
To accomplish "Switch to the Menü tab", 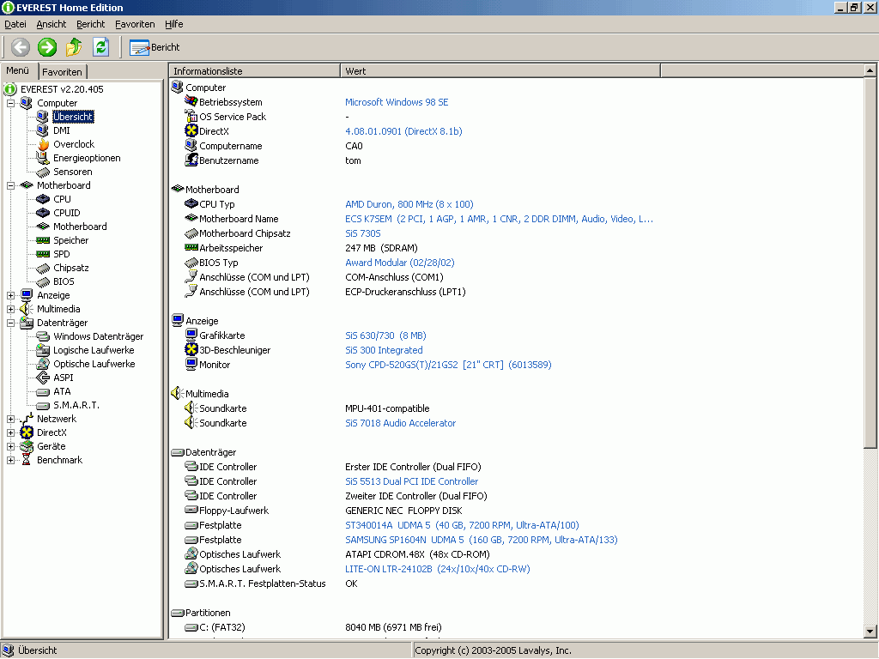I will click(18, 70).
